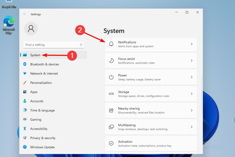Click the Storage drive icon
The height and width of the screenshot is (157, 235).
pos(111,94)
